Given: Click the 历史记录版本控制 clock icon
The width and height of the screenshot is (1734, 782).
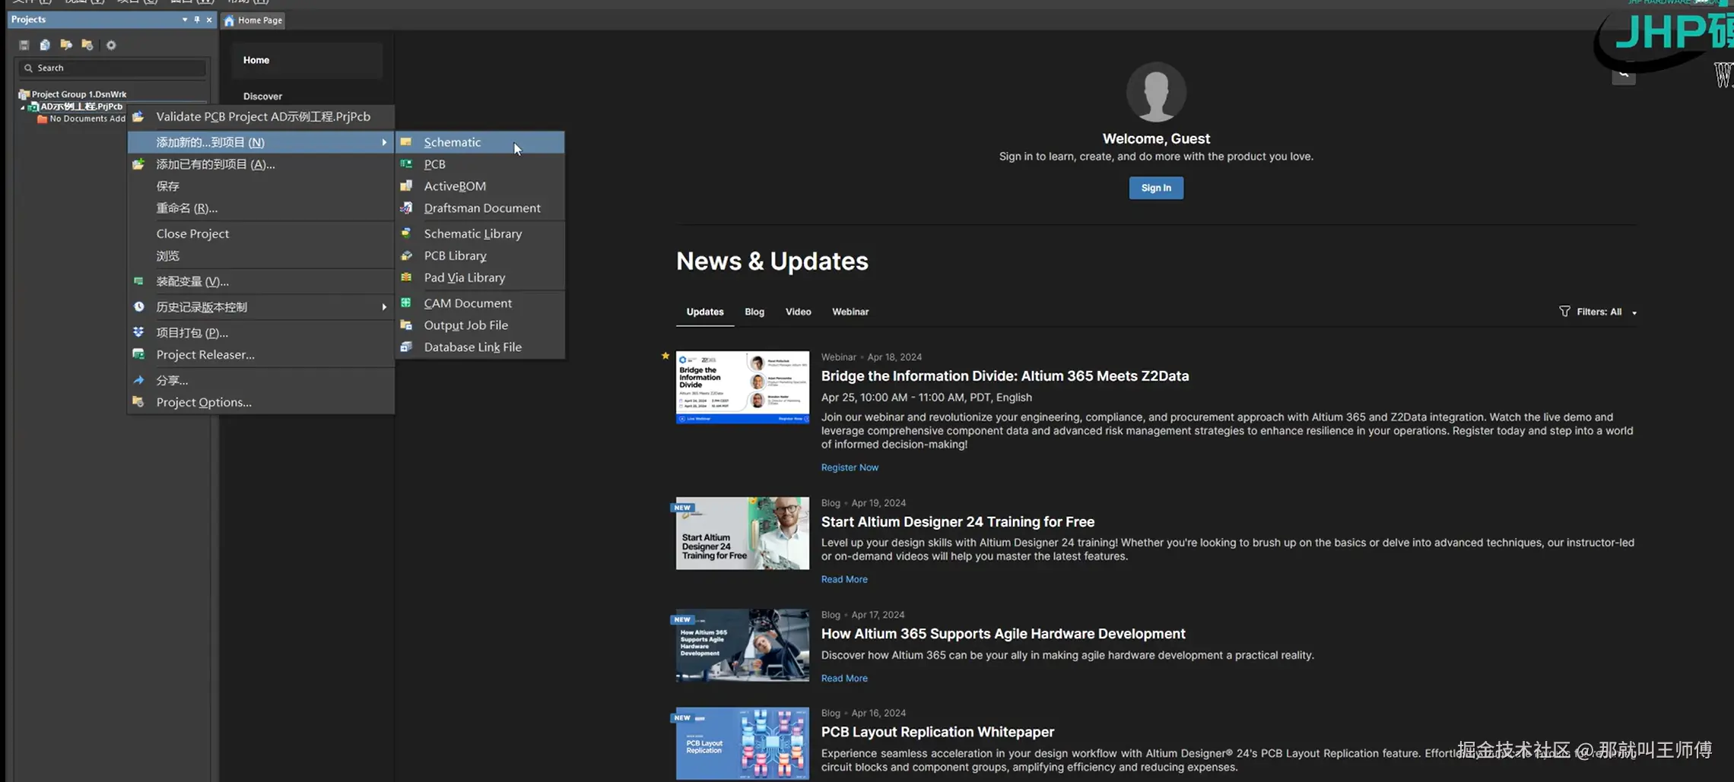Looking at the screenshot, I should pyautogui.click(x=138, y=307).
